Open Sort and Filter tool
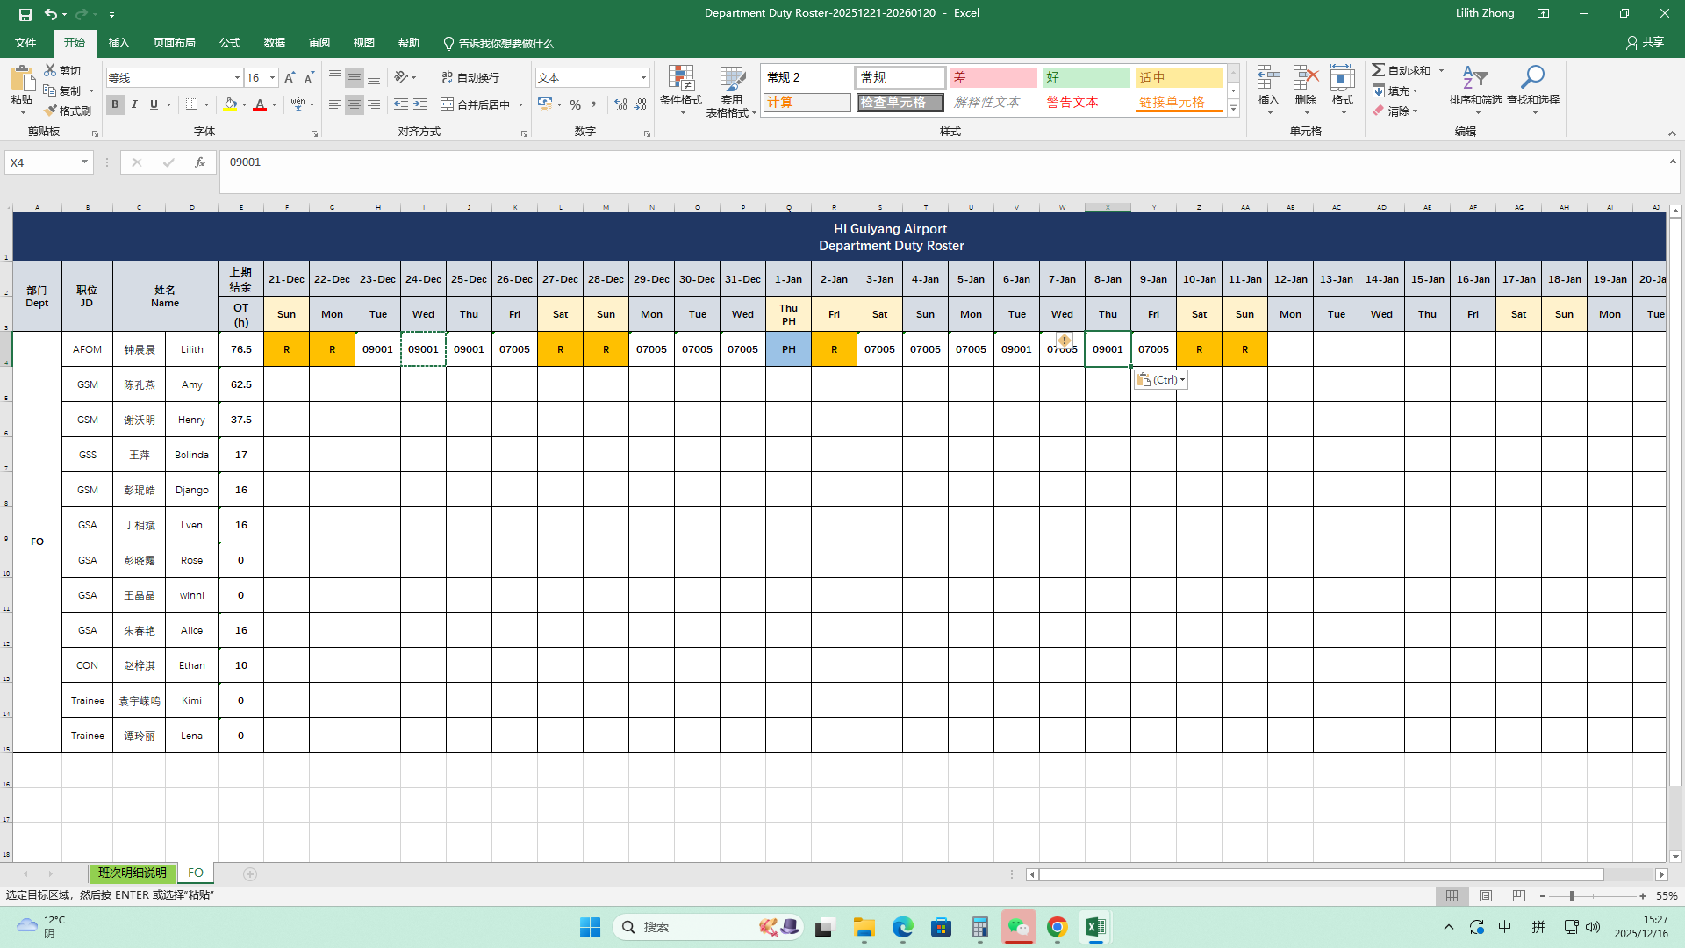This screenshot has width=1685, height=948. 1475,80
